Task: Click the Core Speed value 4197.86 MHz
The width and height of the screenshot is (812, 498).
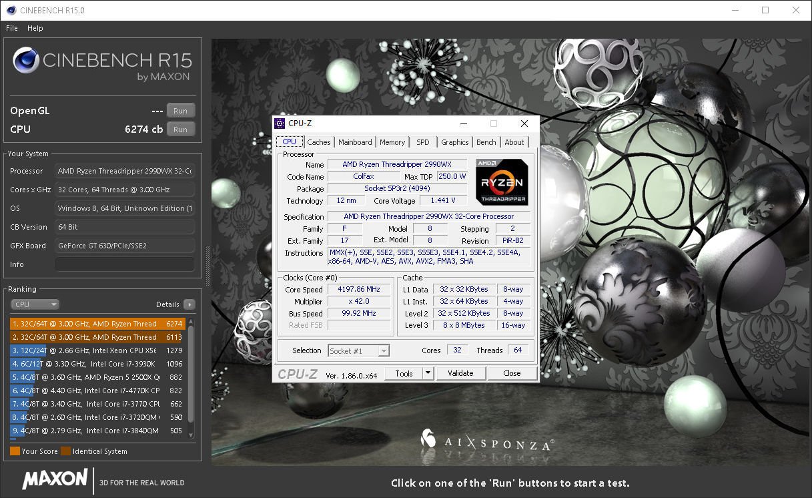Action: pos(360,290)
